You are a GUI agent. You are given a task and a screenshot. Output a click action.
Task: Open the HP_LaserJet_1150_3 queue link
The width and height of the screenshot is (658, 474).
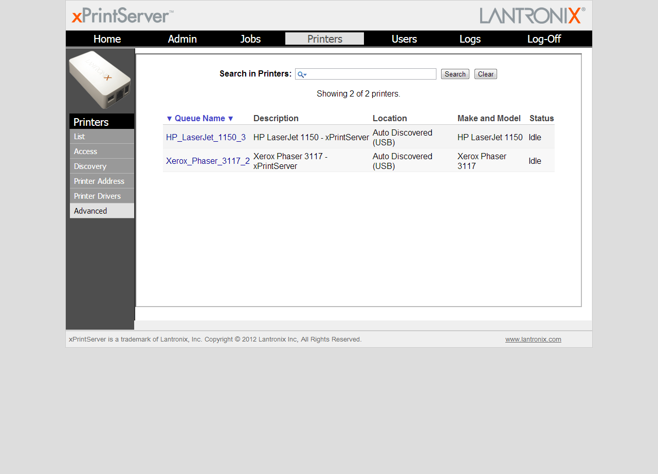206,138
